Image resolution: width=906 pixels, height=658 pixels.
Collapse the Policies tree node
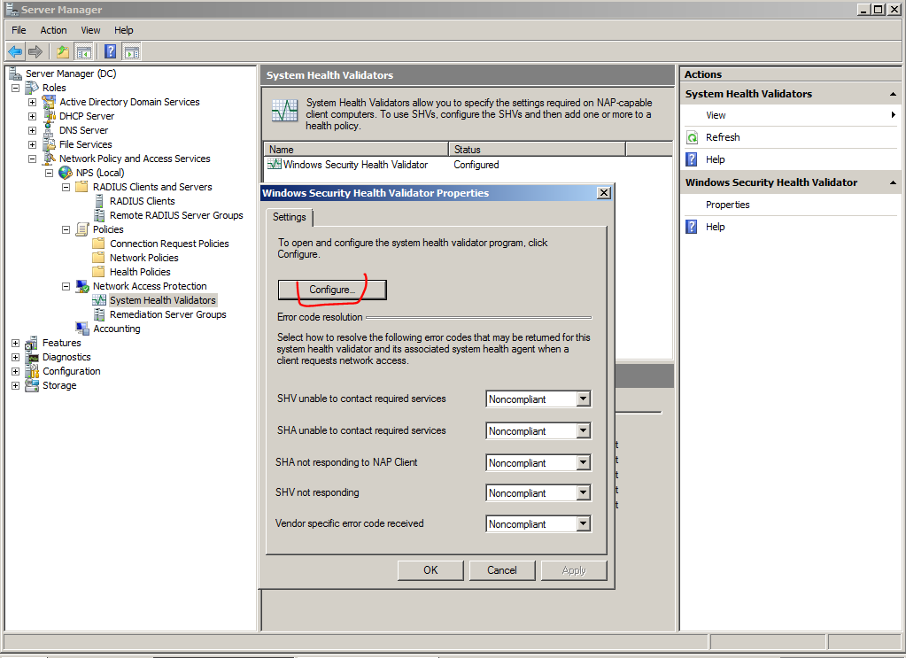click(x=66, y=229)
